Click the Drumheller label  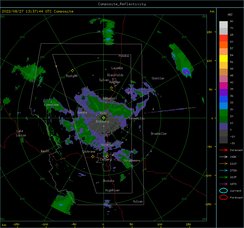coord(159,134)
